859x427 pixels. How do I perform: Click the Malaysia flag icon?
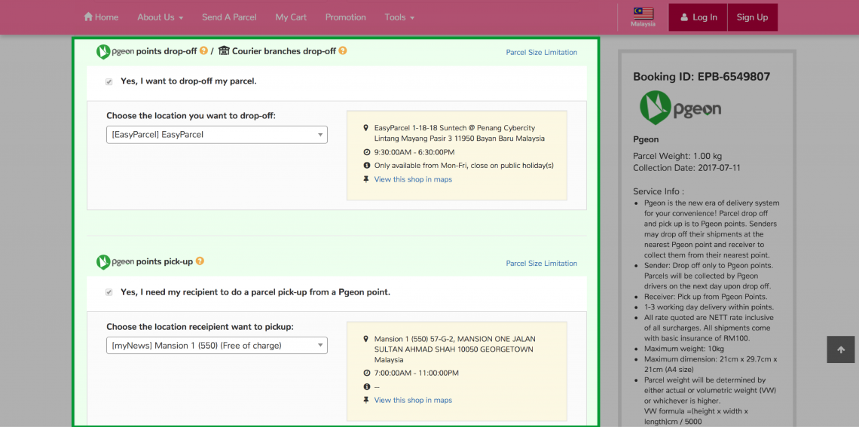coord(643,13)
